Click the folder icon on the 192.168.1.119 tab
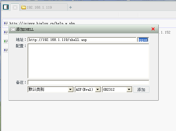This screenshot has height=131, width=176. [x=23, y=7]
